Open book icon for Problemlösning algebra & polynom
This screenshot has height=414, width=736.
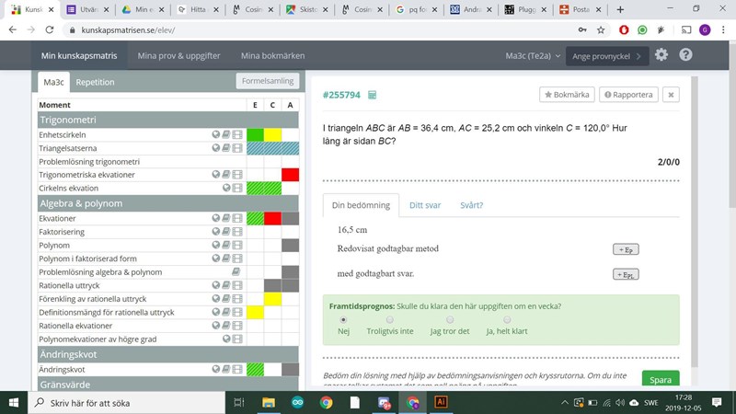[x=237, y=272]
